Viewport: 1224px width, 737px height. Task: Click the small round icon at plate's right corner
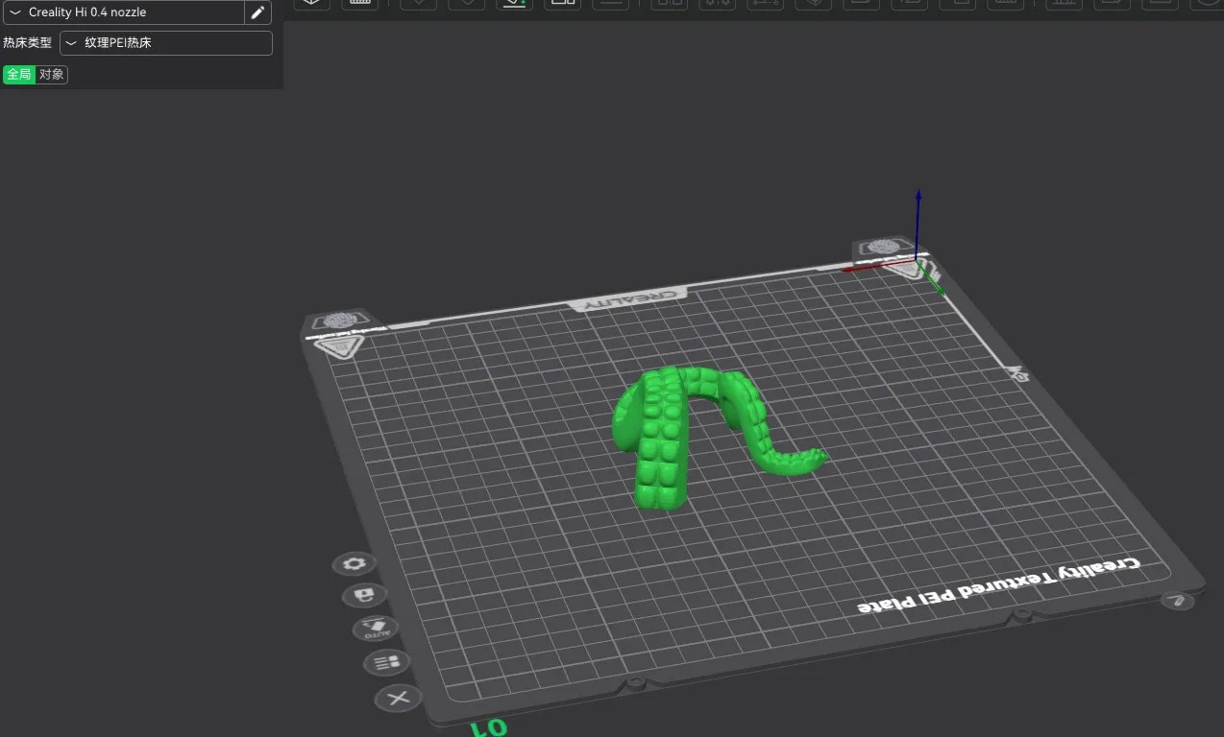[1177, 601]
